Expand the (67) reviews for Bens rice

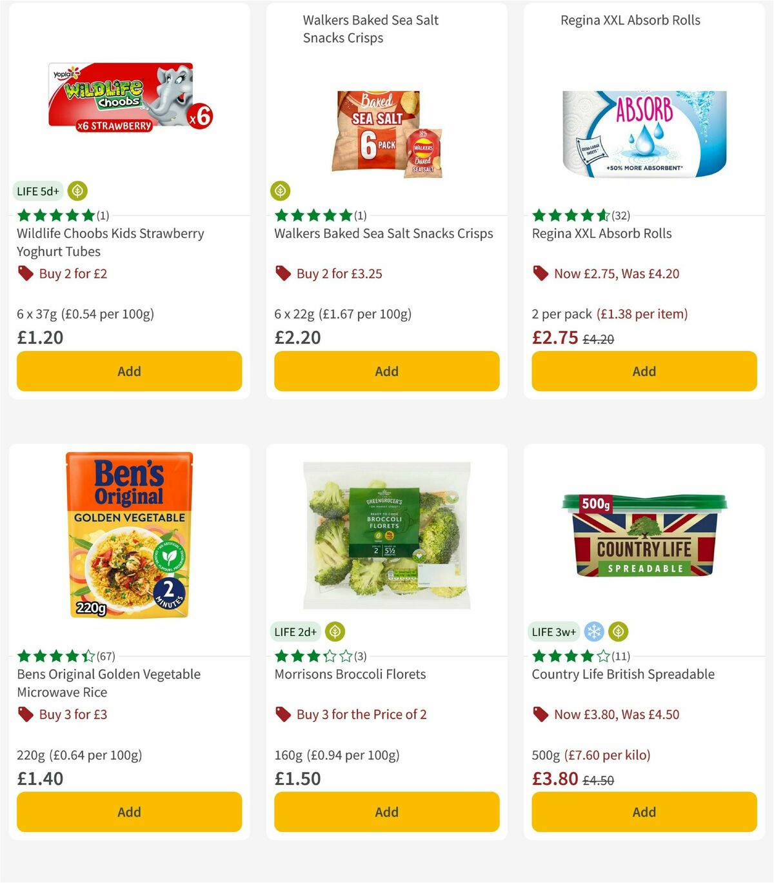point(106,656)
